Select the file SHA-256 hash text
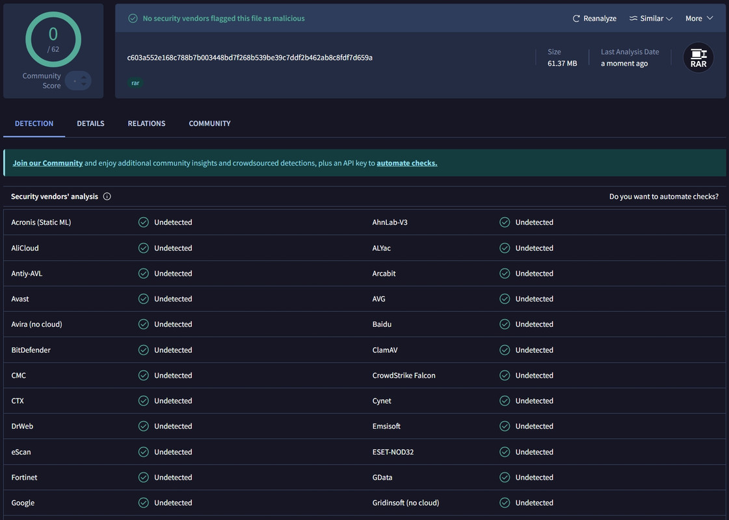Screen dimensions: 729x520 tap(250, 58)
